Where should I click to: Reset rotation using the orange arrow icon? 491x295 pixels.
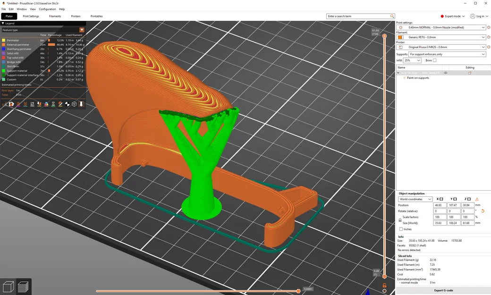pos(483,211)
